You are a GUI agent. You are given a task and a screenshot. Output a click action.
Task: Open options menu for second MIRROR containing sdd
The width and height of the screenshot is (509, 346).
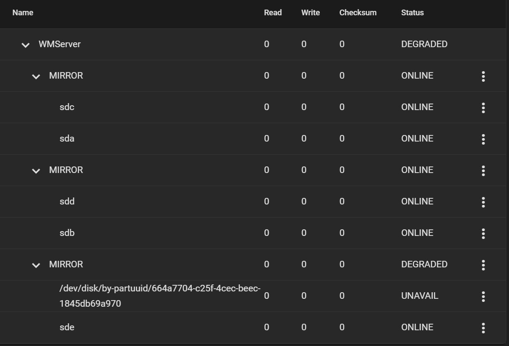(483, 171)
